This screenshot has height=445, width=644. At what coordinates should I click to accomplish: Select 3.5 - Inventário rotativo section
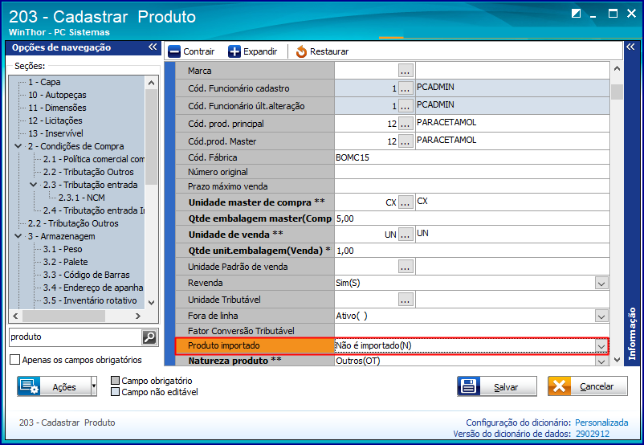[x=90, y=300]
